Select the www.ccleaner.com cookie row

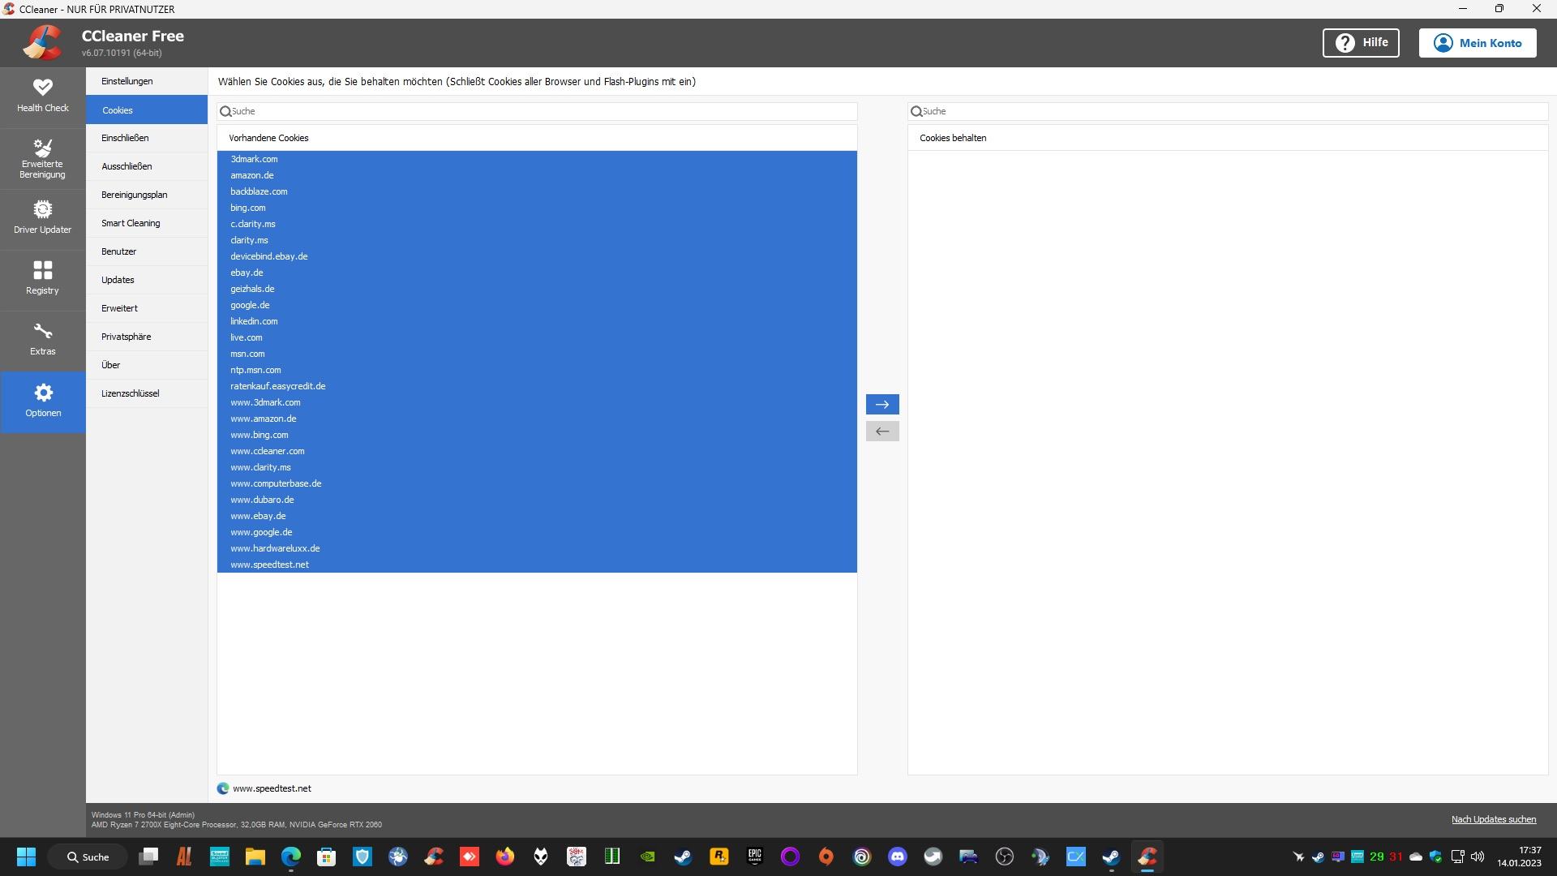tap(537, 451)
